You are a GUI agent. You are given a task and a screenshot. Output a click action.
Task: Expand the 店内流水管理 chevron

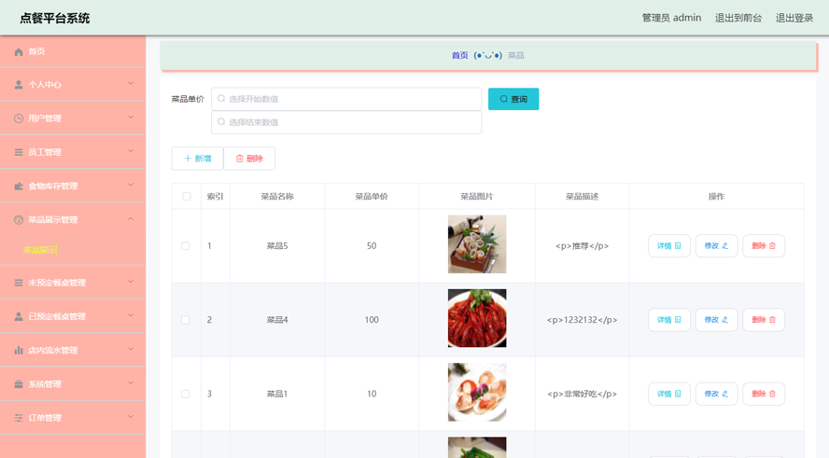(131, 349)
